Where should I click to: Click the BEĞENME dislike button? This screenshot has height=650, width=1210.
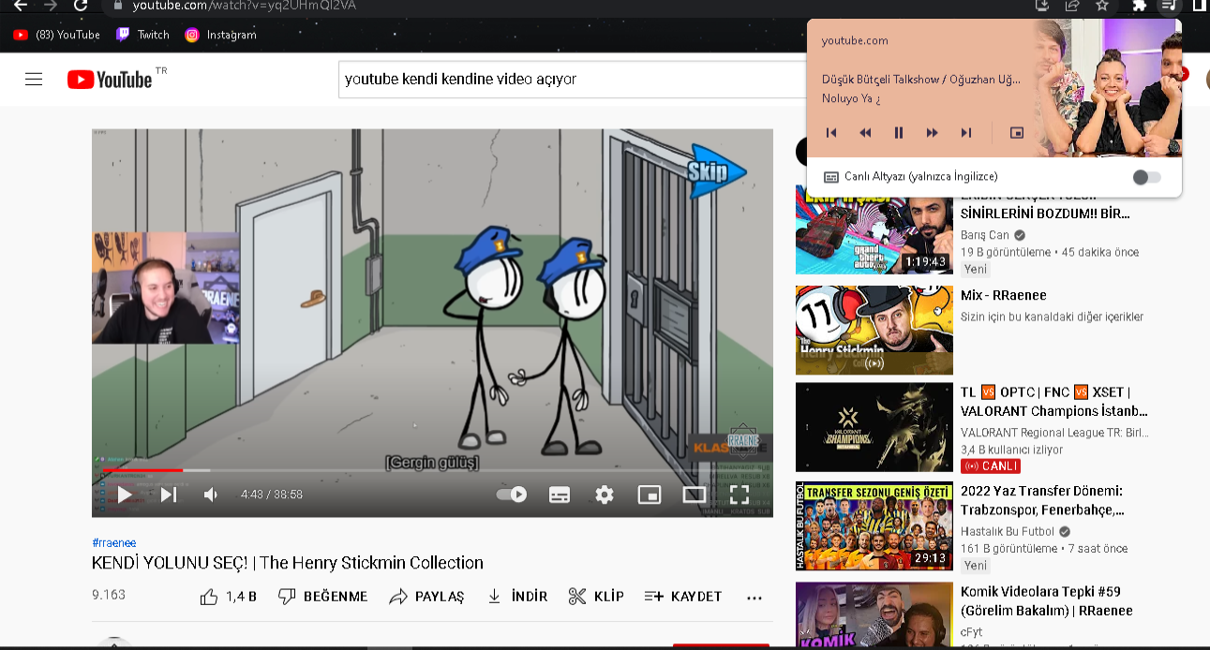tap(322, 597)
